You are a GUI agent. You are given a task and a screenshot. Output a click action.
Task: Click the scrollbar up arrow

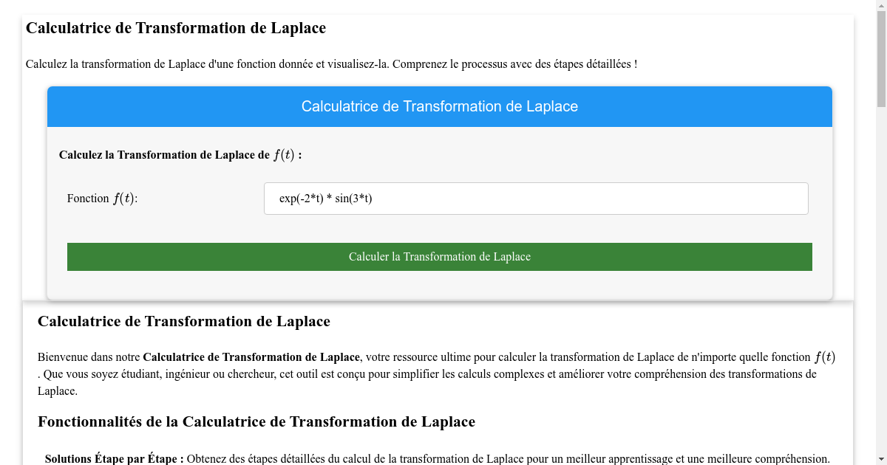coord(881,7)
